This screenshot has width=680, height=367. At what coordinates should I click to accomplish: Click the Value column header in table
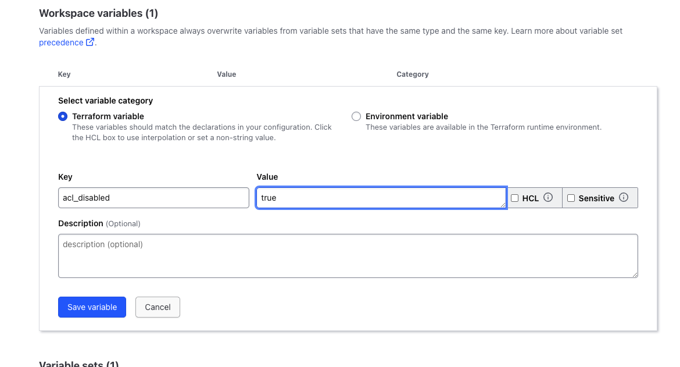click(x=226, y=74)
